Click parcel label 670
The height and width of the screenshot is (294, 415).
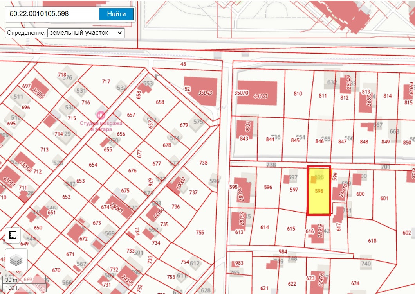coord(56,270)
